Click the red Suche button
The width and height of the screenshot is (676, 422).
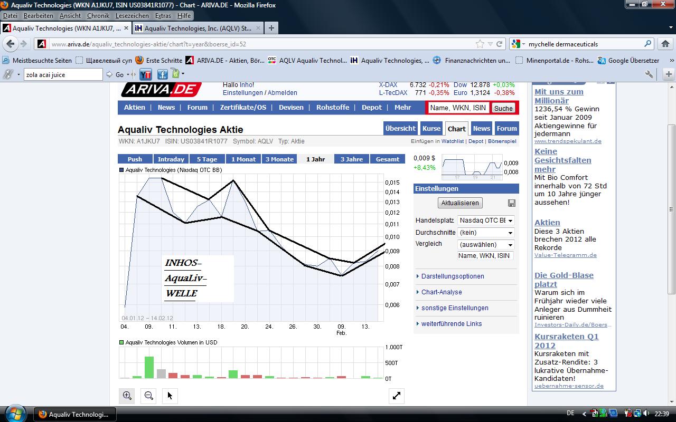503,108
